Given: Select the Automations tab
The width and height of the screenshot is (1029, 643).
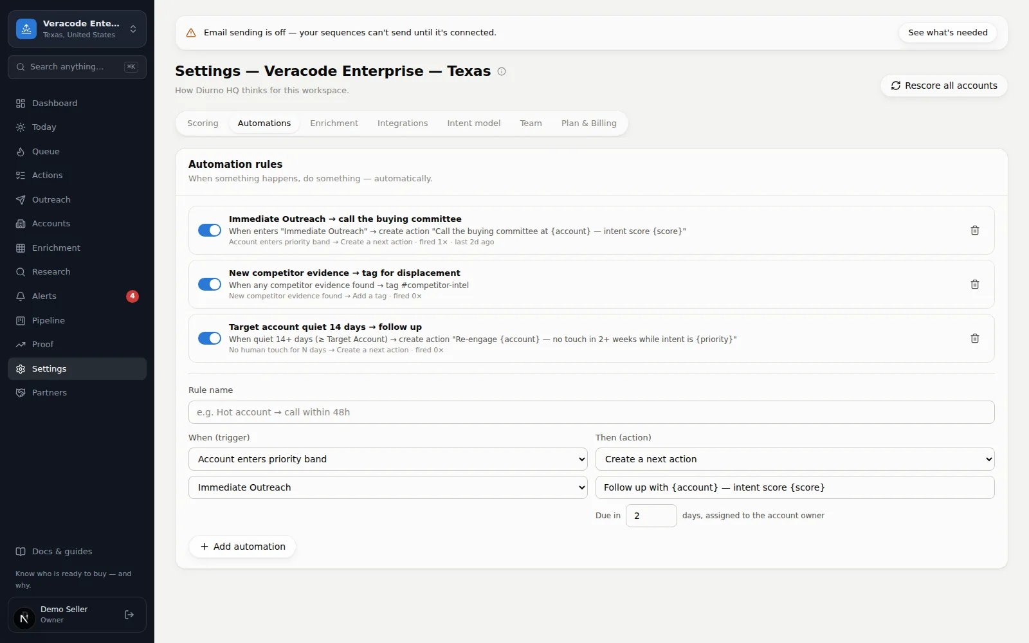Looking at the screenshot, I should pos(264,123).
